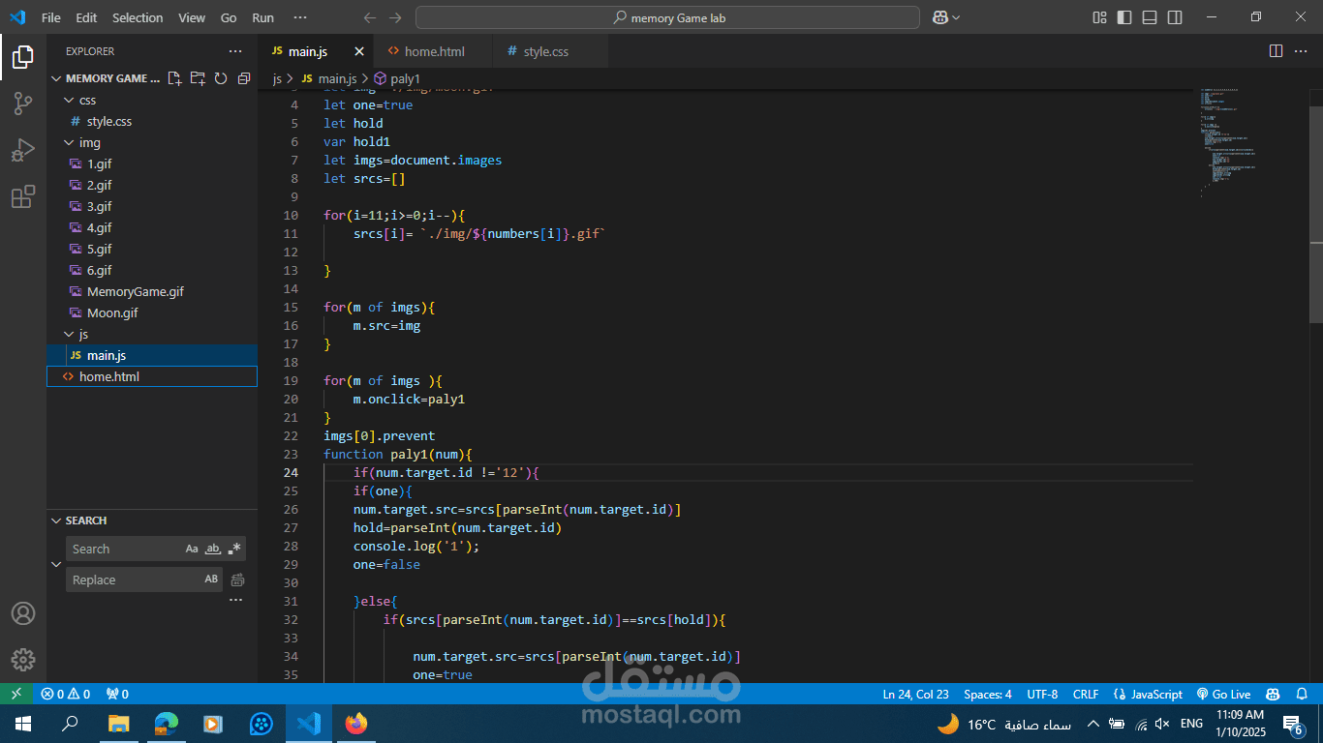Open the Extensions view
The image size is (1323, 743).
pyautogui.click(x=22, y=197)
